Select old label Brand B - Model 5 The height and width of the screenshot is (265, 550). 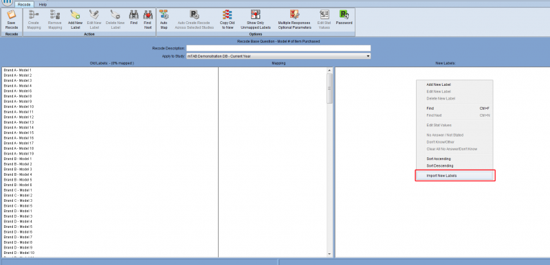click(x=18, y=180)
